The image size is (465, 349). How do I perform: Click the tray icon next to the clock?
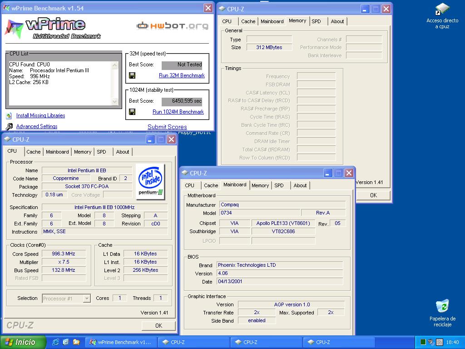pyautogui.click(x=440, y=342)
